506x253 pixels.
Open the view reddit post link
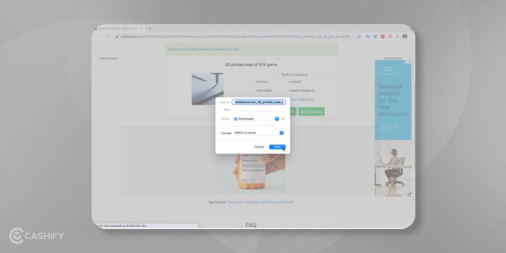(x=302, y=99)
